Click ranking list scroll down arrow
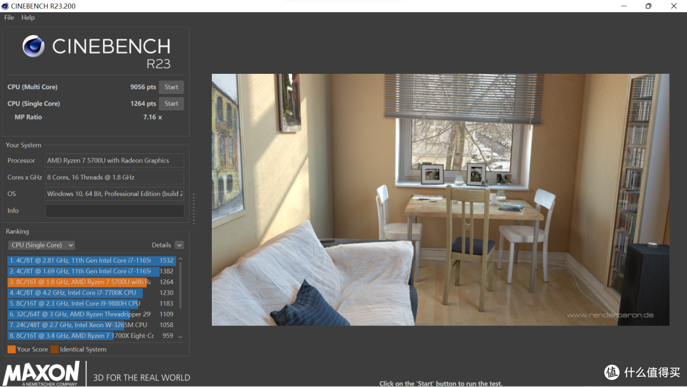The image size is (687, 387). [x=181, y=337]
